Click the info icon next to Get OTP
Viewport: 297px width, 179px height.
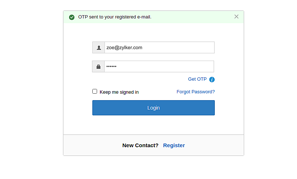212,80
